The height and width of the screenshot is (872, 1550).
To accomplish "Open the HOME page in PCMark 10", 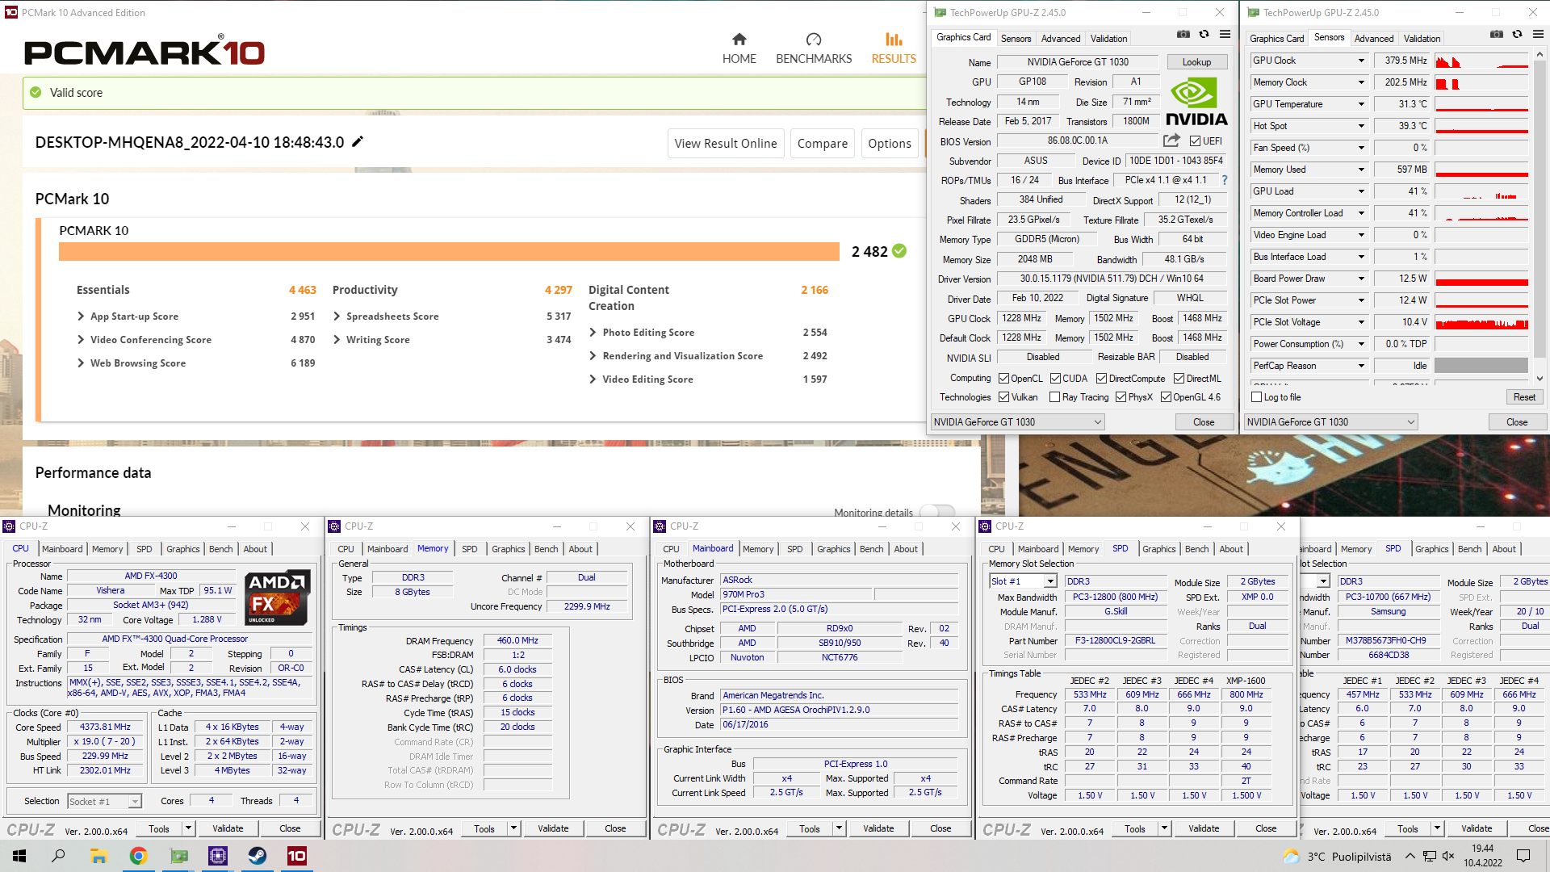I will coord(739,48).
